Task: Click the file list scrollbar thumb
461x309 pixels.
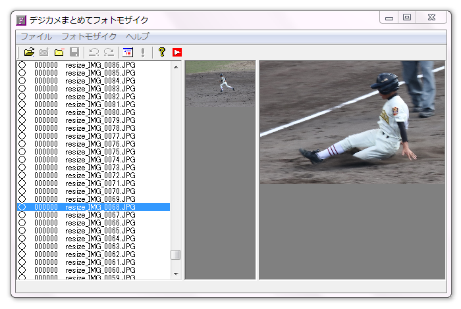Action: tap(176, 254)
